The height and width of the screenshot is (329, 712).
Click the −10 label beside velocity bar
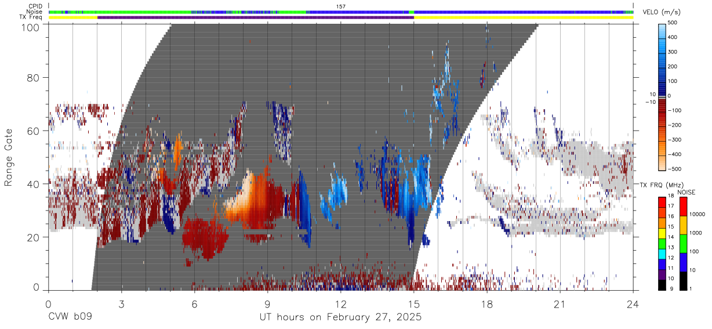click(x=650, y=102)
